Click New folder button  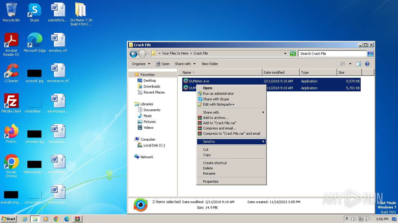pyautogui.click(x=210, y=64)
